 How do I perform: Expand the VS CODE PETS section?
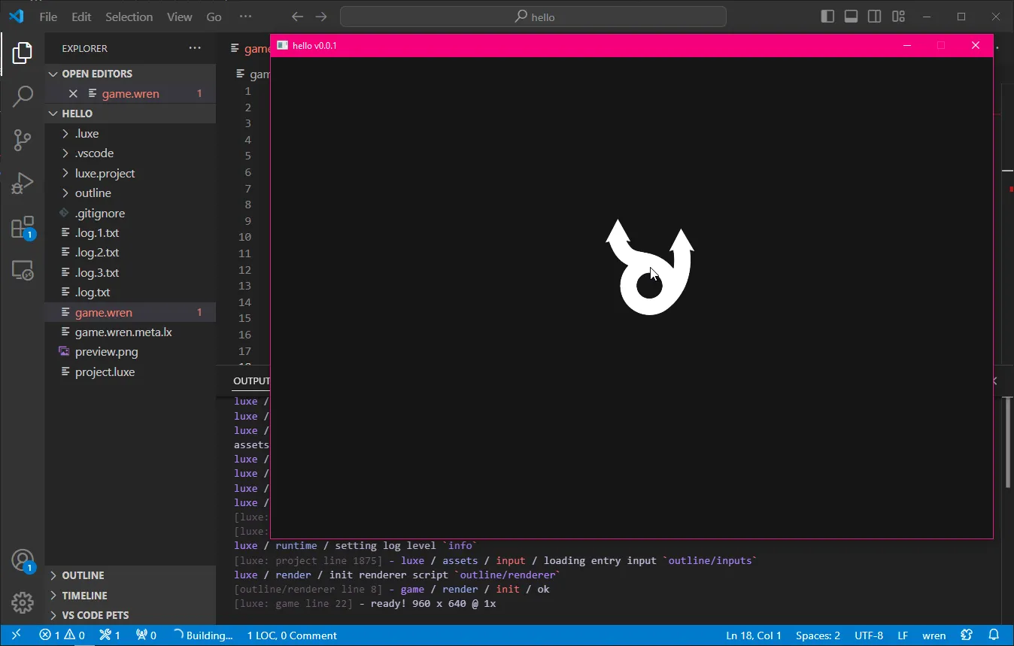pyautogui.click(x=95, y=615)
